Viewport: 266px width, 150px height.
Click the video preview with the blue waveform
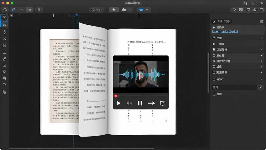pyautogui.click(x=141, y=74)
